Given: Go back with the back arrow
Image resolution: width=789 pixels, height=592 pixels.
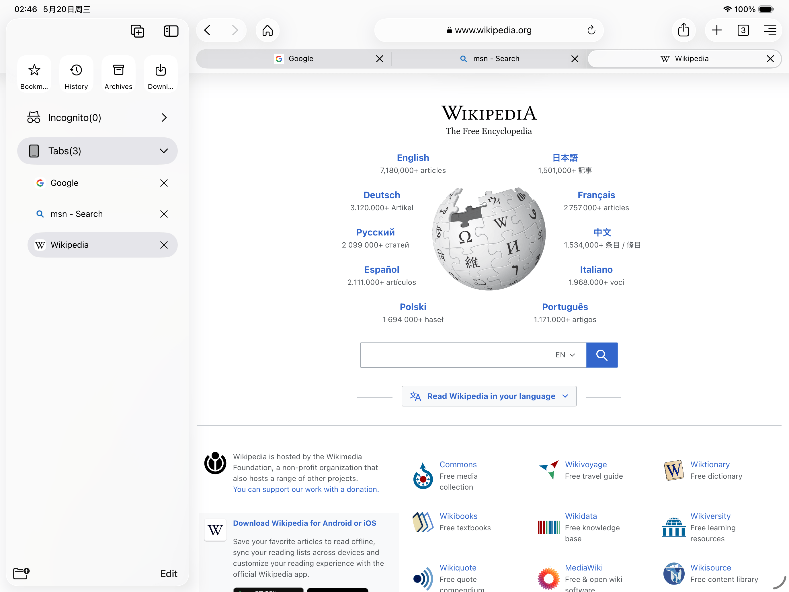Looking at the screenshot, I should (x=208, y=30).
